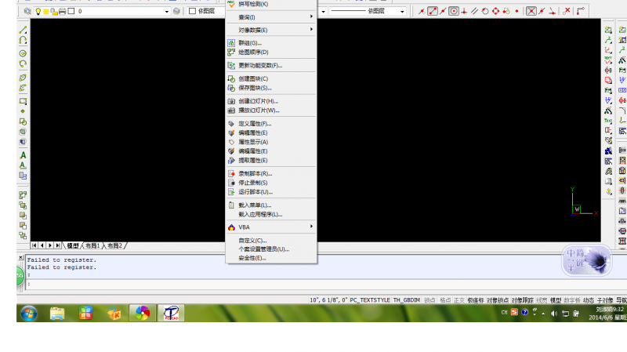Open 安全性(E) security entry
627x352 pixels.
point(271,258)
